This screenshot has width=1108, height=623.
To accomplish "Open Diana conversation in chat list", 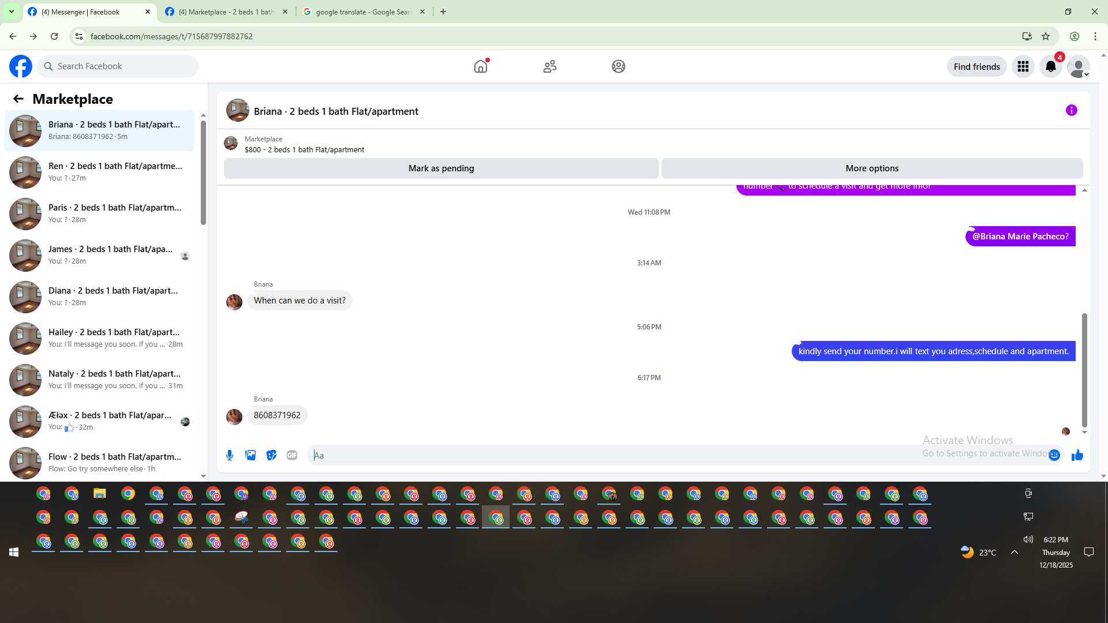I will tap(99, 297).
